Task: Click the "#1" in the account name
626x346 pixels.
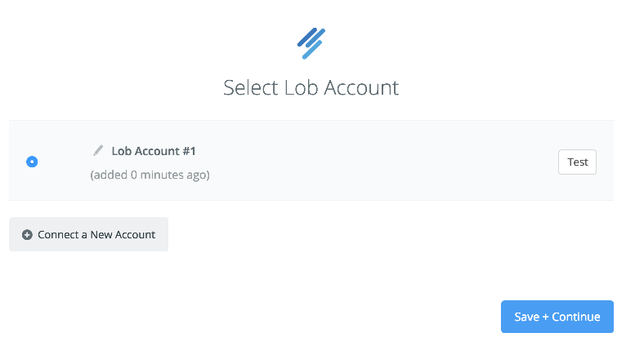Action: 189,151
